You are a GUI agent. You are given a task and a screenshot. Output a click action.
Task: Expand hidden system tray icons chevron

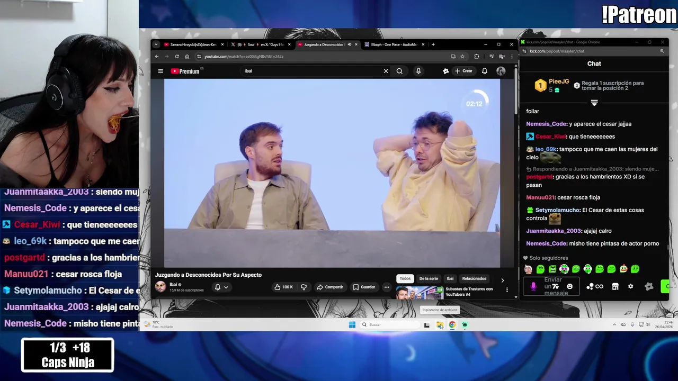tap(614, 324)
